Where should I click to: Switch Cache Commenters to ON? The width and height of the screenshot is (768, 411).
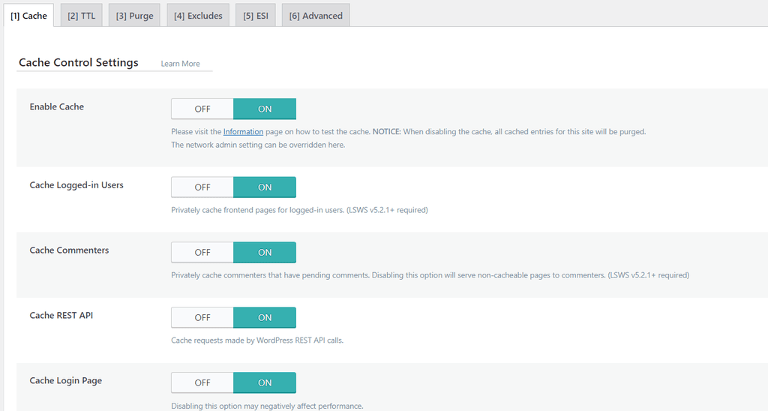[x=265, y=253]
